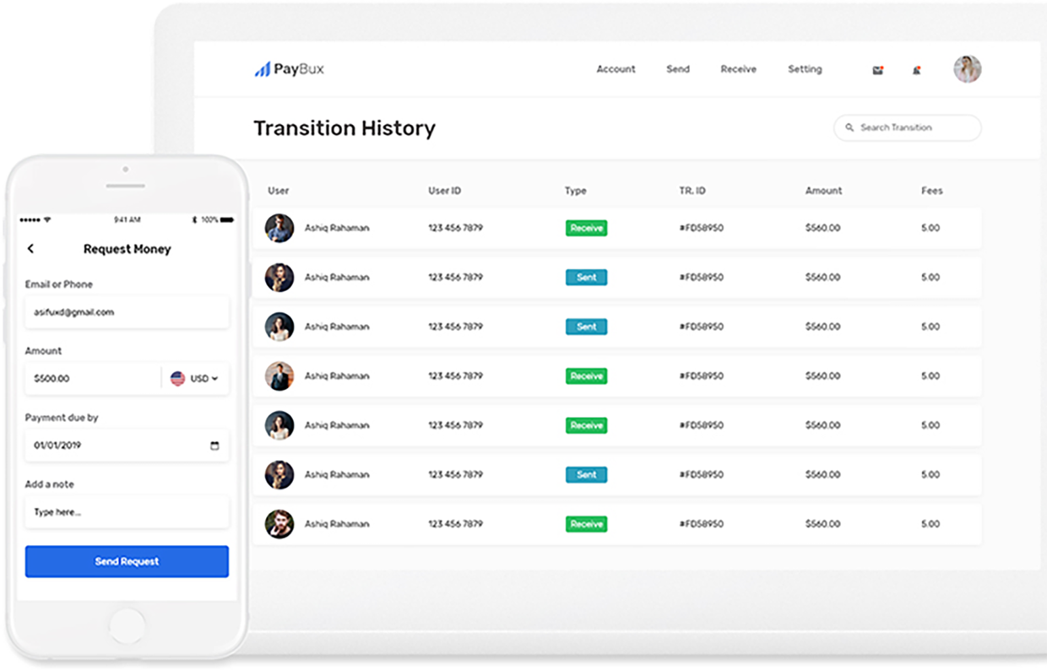1047x670 pixels.
Task: Click the 'Type here...' note field
Action: 127,512
